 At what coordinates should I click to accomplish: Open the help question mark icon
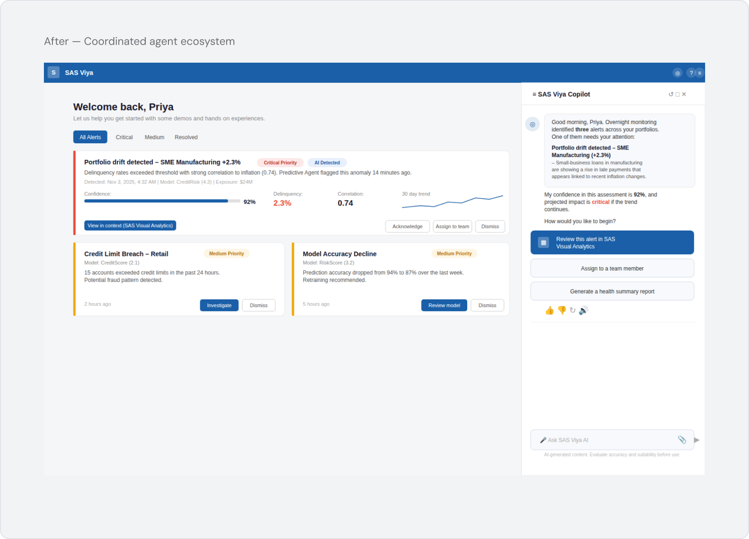click(x=691, y=73)
